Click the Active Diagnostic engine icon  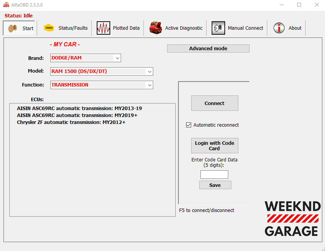coord(156,28)
